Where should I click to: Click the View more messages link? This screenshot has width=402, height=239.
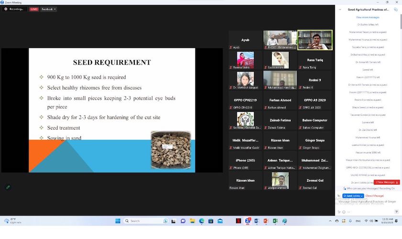368,17
